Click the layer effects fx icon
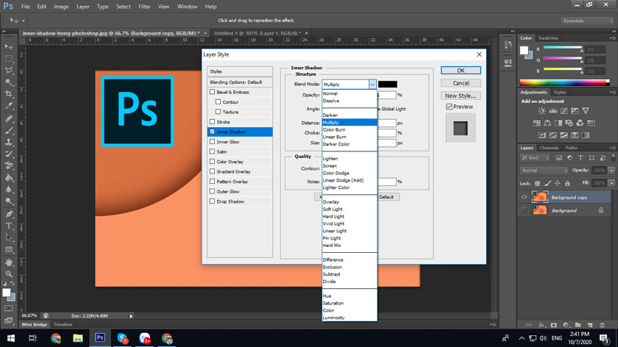Image resolution: width=618 pixels, height=347 pixels. click(x=541, y=325)
